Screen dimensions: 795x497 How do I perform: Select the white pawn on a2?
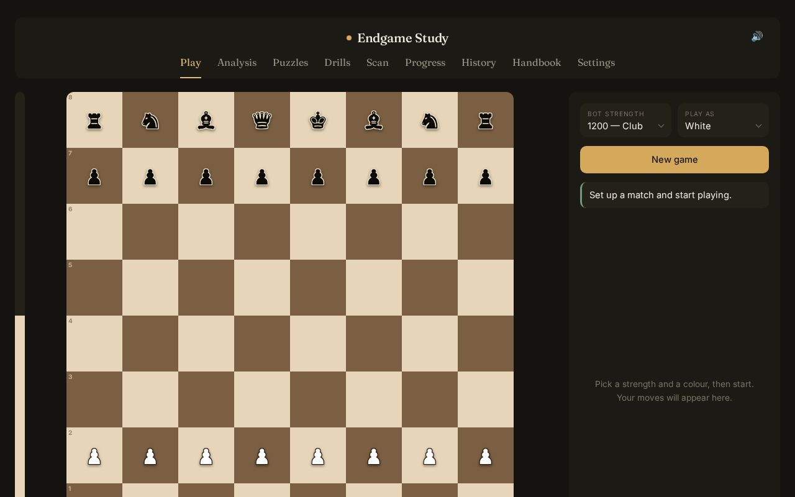(94, 455)
